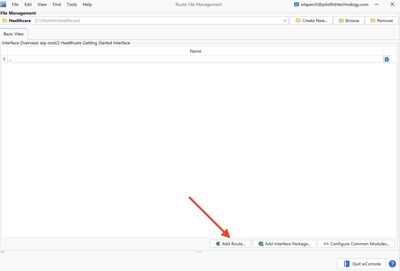Click the user account card icon
The image size is (400, 271).
click(x=297, y=4)
